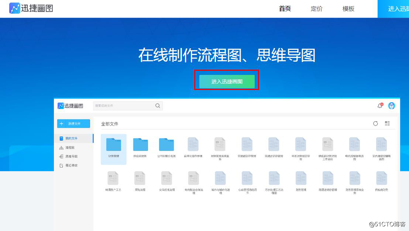Open the 啤酒生产工艺 flowchart file
This screenshot has height=231, width=409.
[x=113, y=181]
